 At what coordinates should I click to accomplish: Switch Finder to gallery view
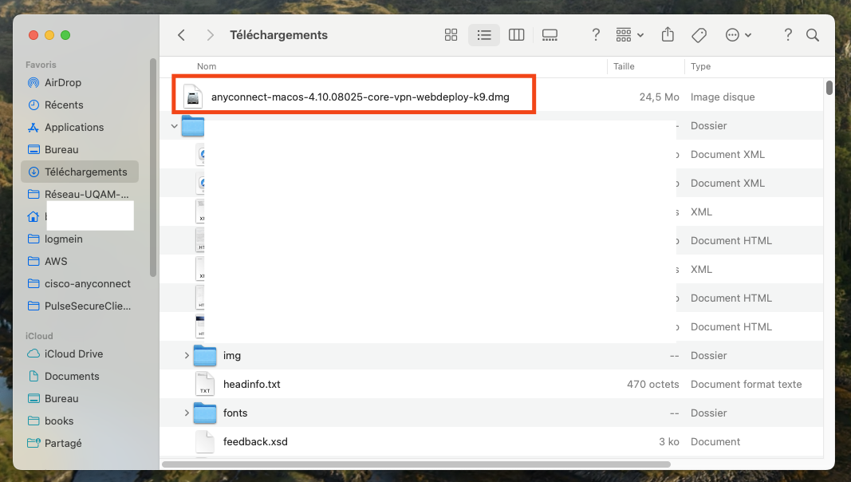(x=550, y=35)
